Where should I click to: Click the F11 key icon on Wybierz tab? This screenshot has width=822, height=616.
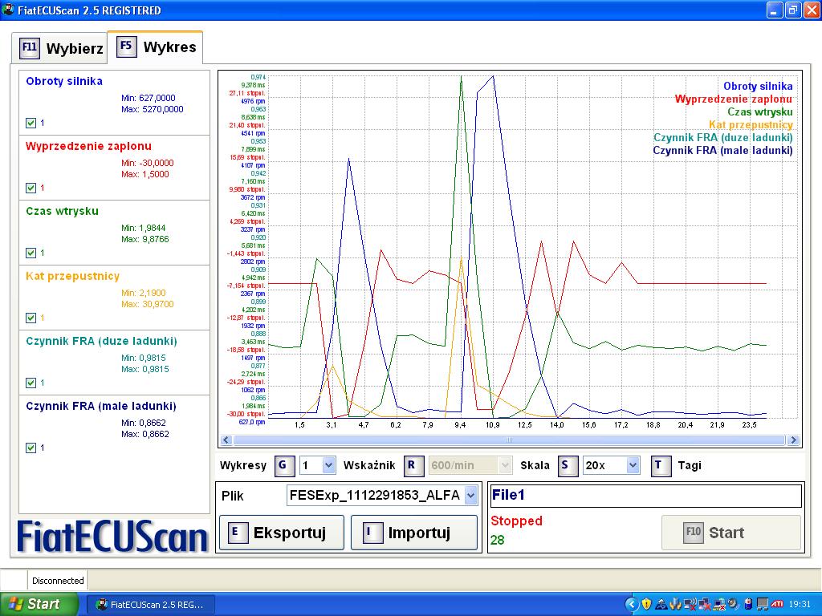pos(29,48)
